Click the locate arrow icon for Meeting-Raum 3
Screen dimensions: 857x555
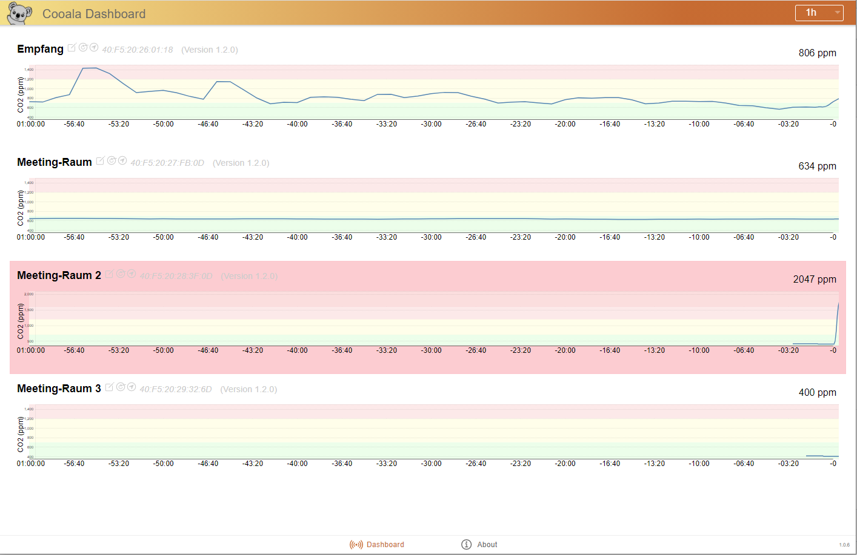point(131,387)
